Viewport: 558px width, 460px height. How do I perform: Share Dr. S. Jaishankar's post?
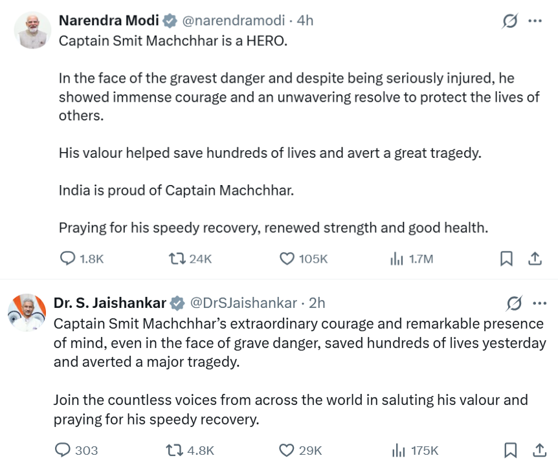(x=539, y=450)
